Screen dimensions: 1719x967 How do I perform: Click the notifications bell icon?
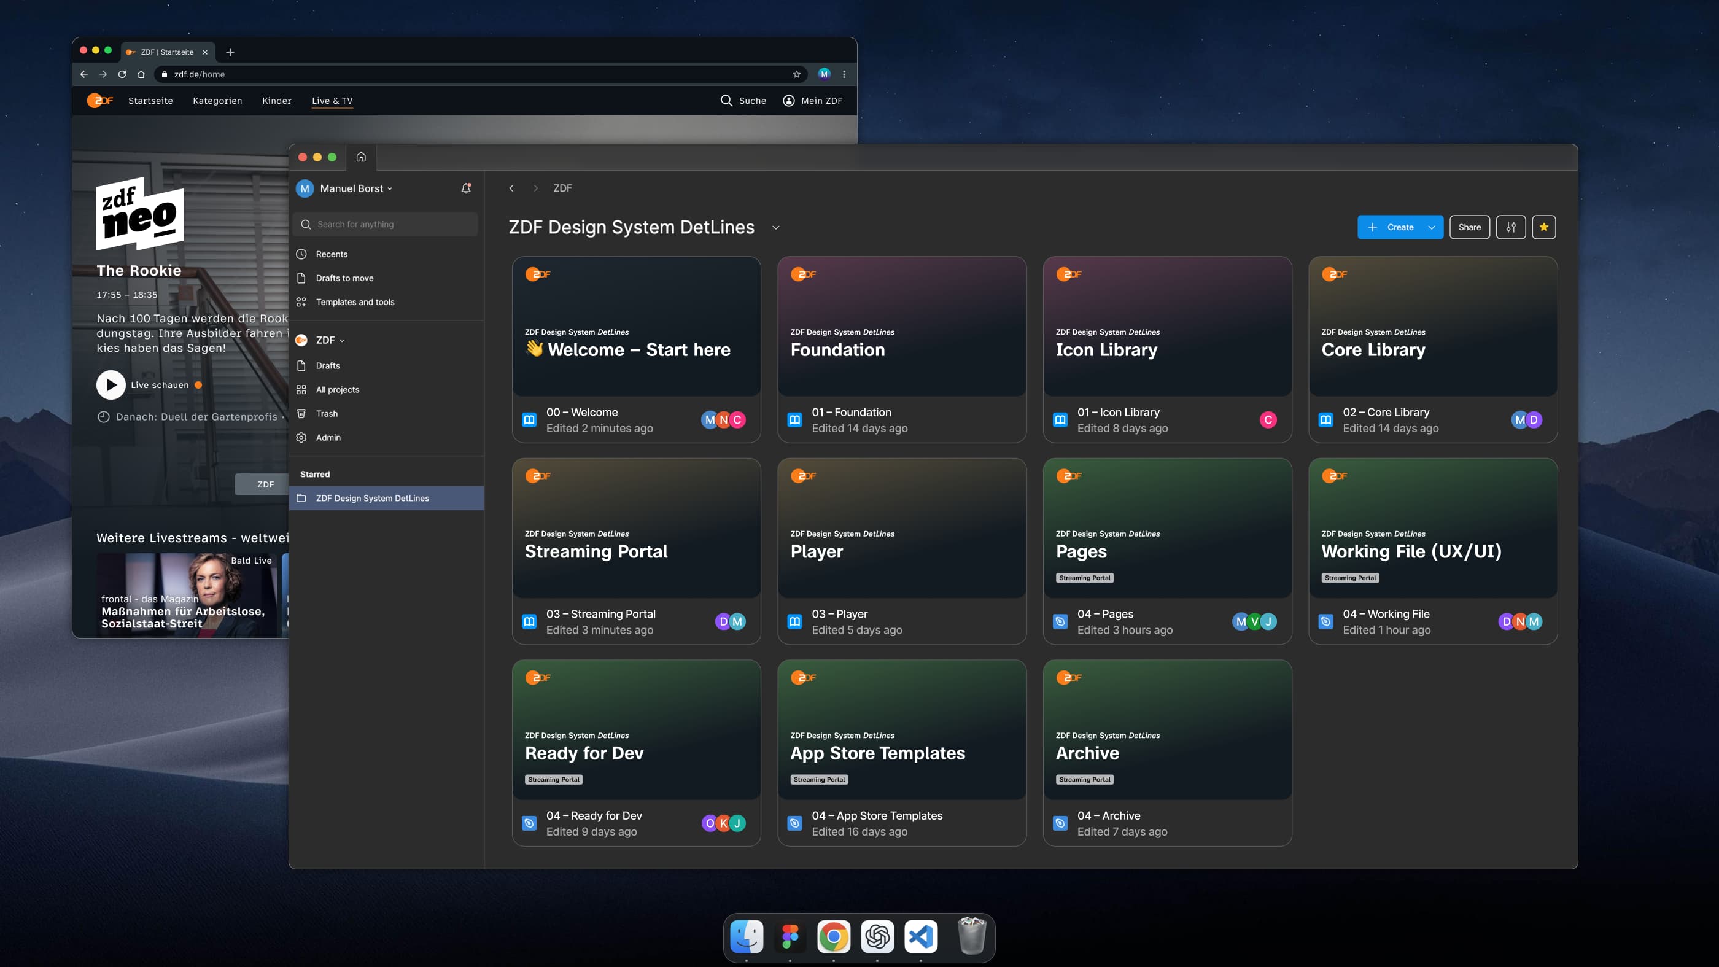tap(466, 189)
